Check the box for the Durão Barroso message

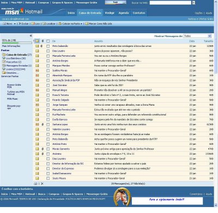pyautogui.click(x=48, y=120)
